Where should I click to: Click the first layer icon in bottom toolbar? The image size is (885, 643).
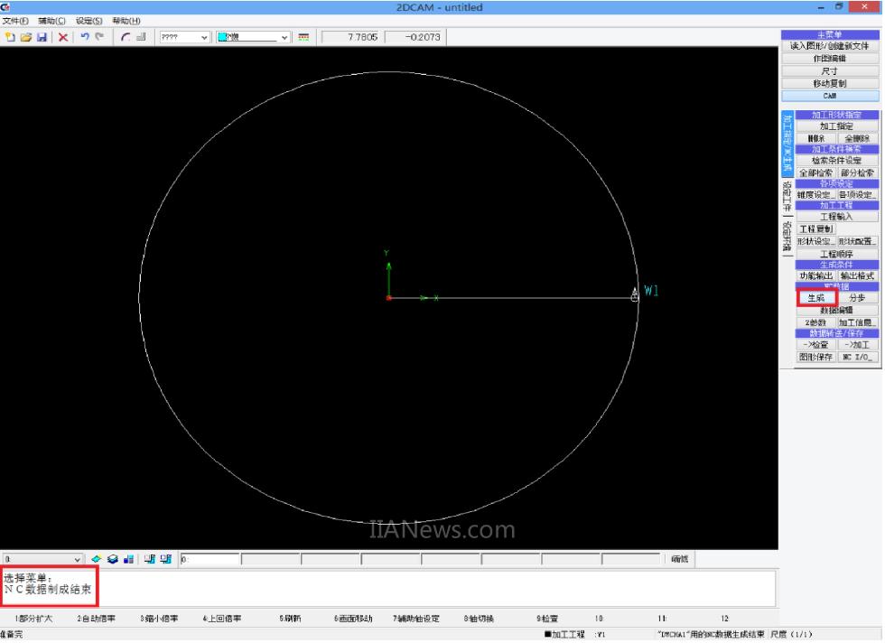[x=97, y=560]
